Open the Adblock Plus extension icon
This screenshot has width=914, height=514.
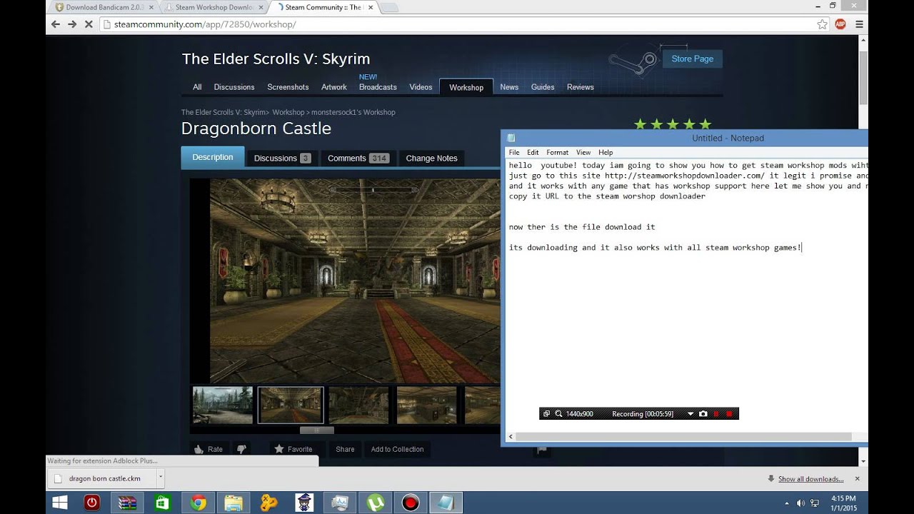pyautogui.click(x=840, y=24)
